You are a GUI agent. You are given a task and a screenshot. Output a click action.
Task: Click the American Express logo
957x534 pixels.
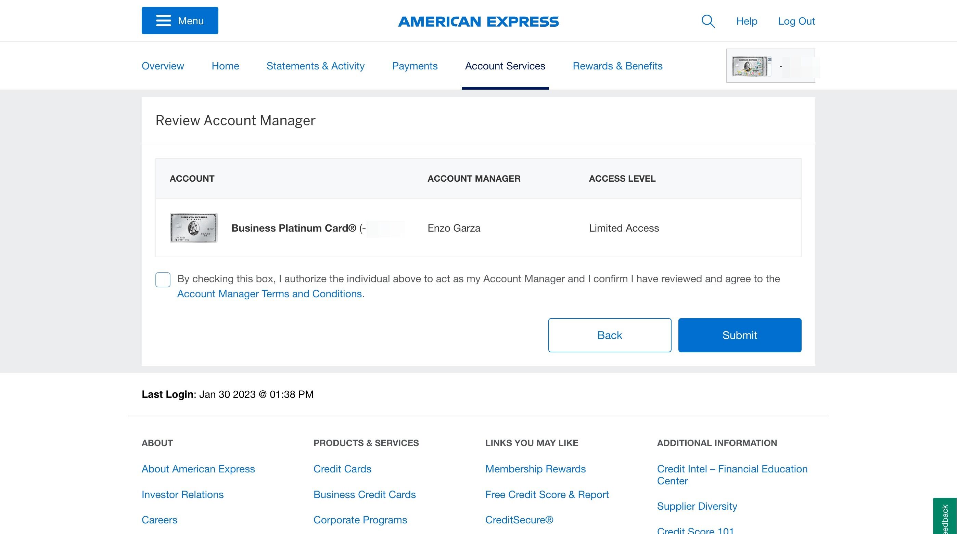point(478,22)
